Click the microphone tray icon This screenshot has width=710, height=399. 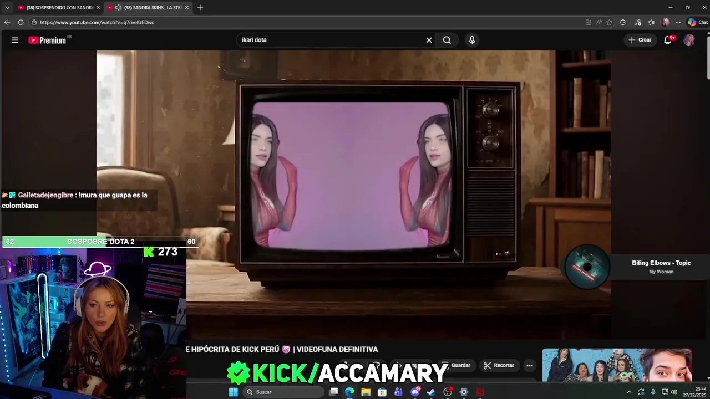click(x=653, y=392)
